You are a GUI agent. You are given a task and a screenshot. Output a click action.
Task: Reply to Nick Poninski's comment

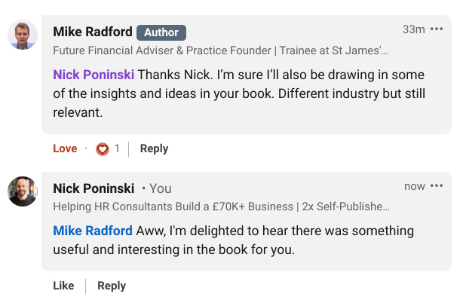click(112, 286)
